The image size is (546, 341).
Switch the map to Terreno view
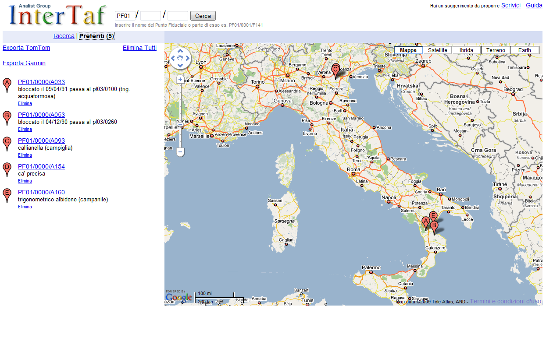[x=496, y=50]
